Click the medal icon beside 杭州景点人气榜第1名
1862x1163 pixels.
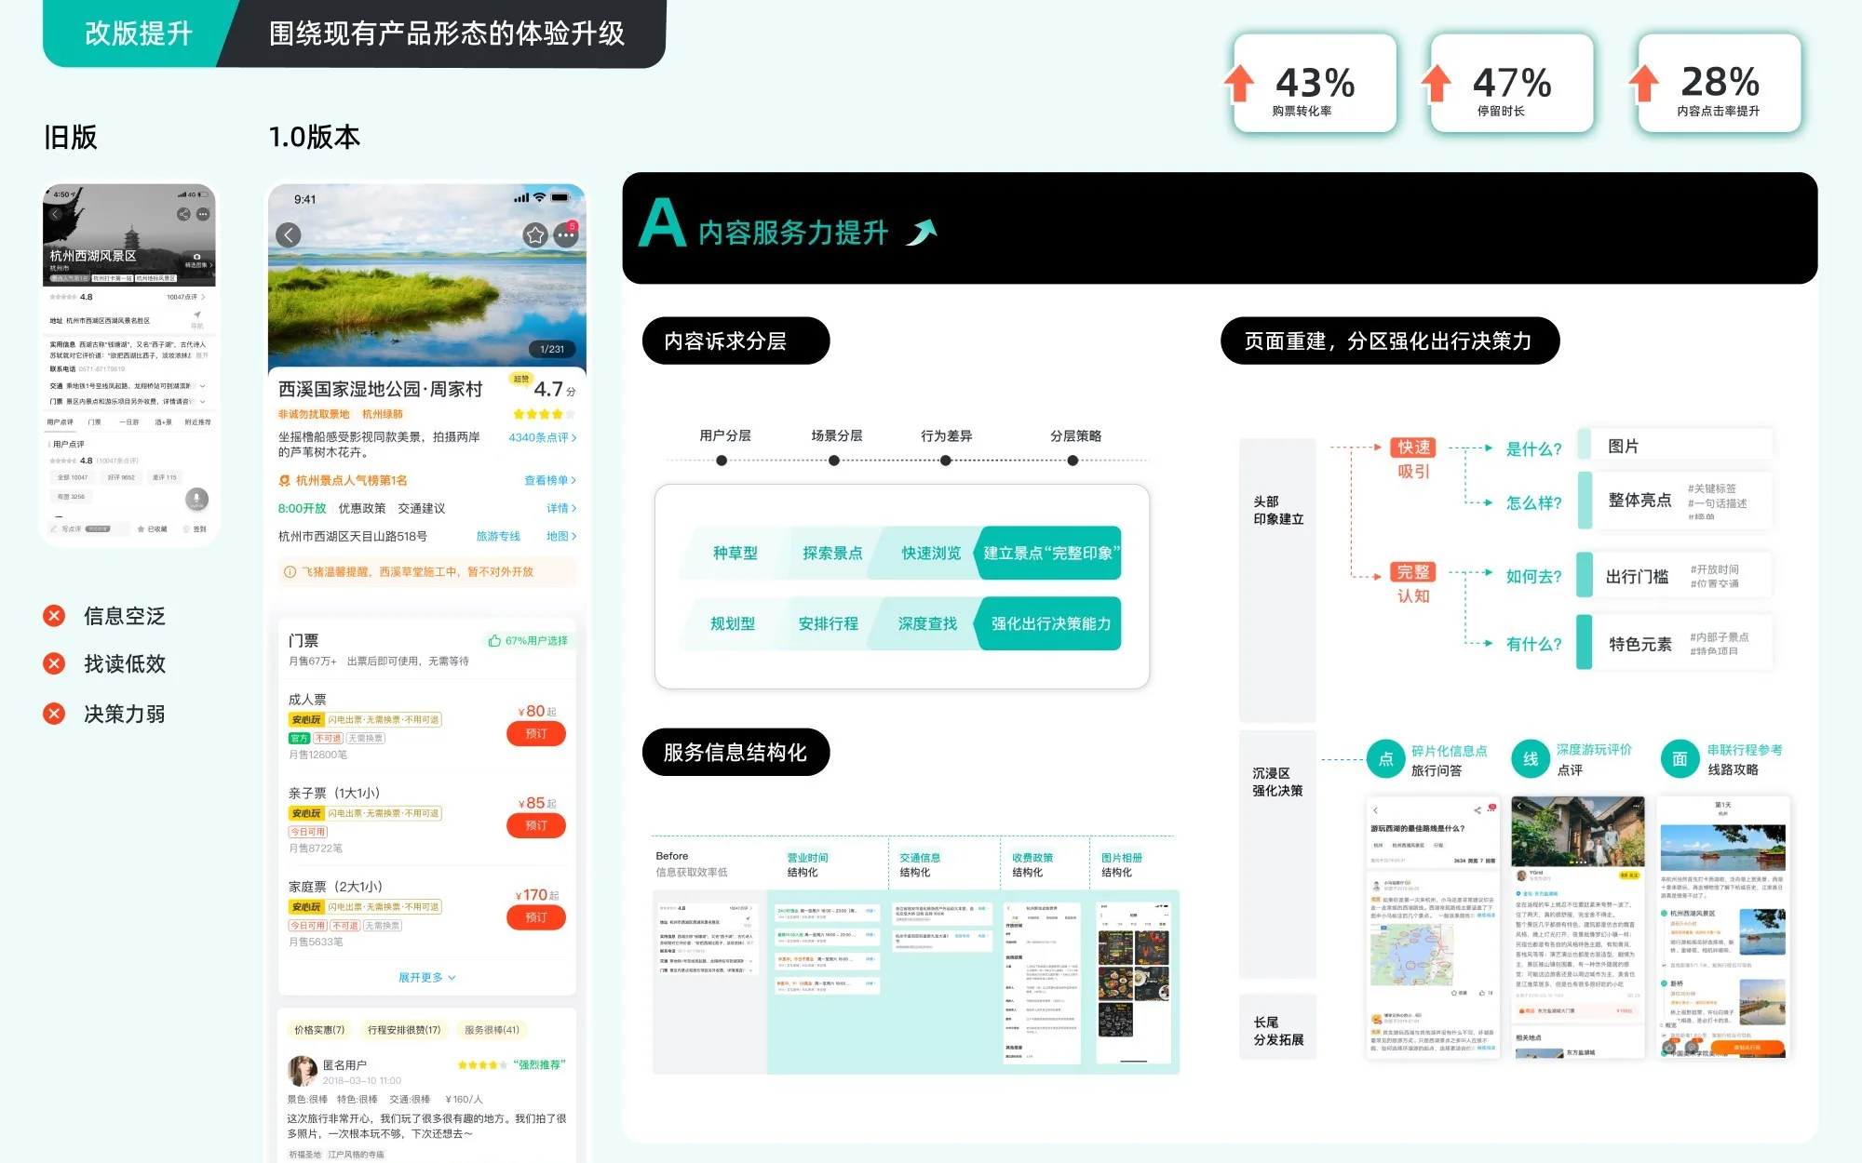point(285,481)
